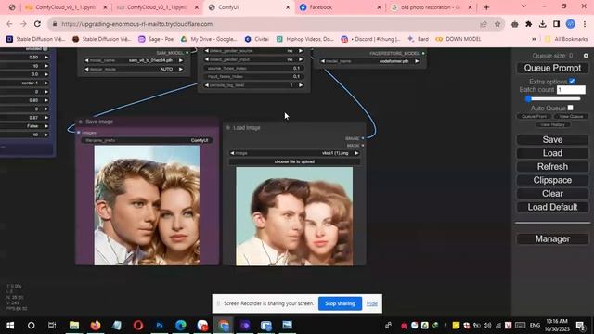Click the previous arrow on sam model_name
The image size is (594, 334).
point(86,60)
